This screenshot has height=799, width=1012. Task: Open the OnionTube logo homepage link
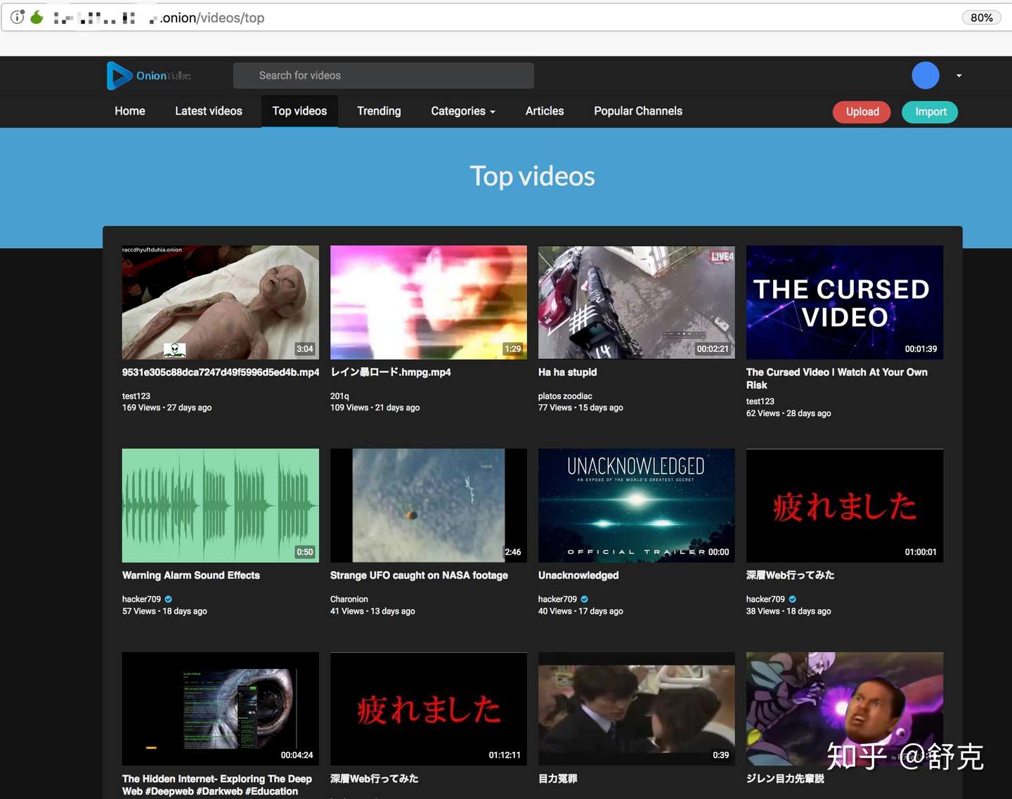coord(149,76)
